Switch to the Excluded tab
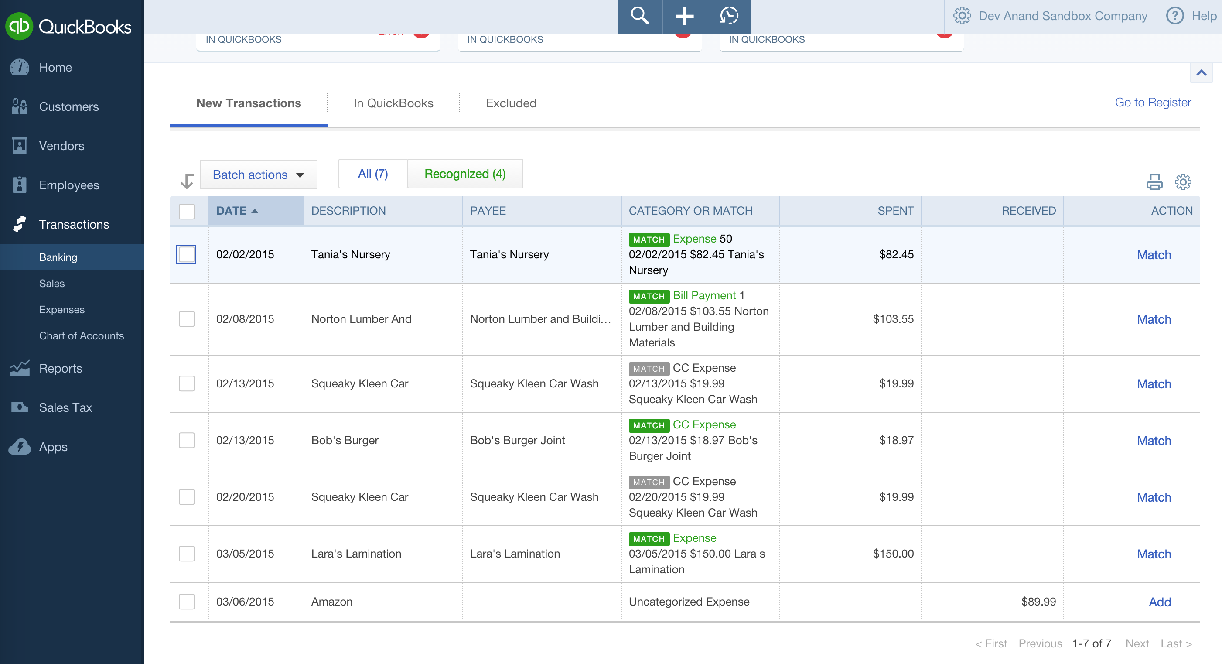1222x664 pixels. 510,103
